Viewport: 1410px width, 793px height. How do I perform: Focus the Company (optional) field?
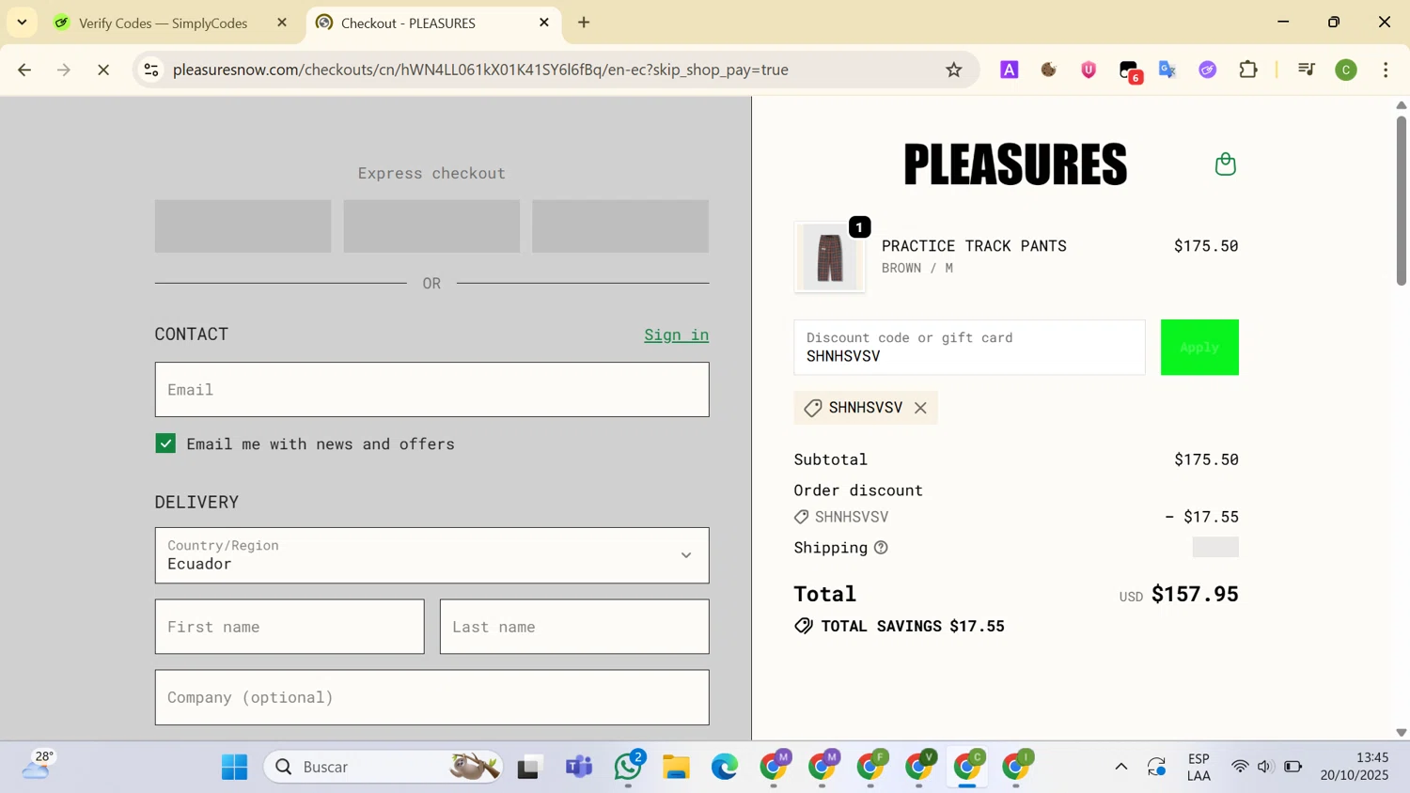431,697
